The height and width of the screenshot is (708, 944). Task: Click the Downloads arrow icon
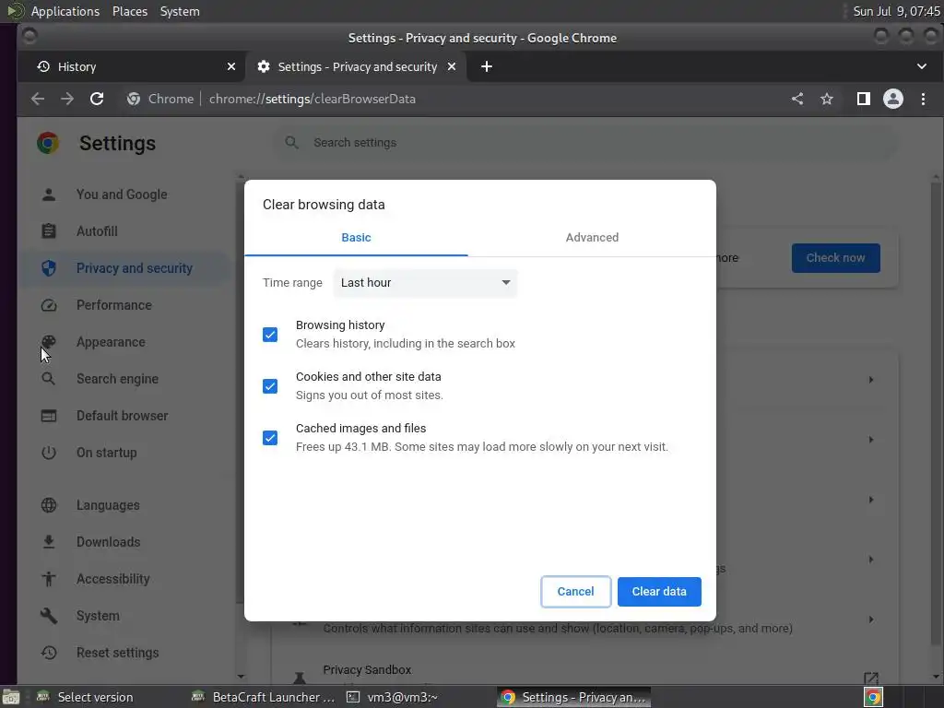click(x=49, y=542)
